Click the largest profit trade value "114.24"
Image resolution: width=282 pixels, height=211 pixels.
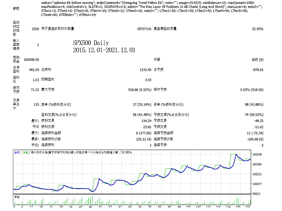coord(146,121)
